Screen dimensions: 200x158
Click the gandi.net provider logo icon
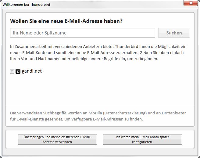pyautogui.click(x=18, y=71)
